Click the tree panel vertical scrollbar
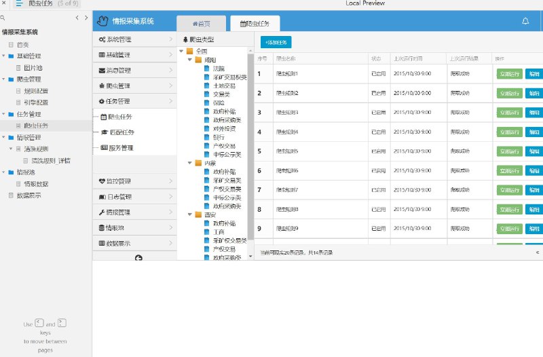Screen dimensions: 543x357 [x=250, y=147]
